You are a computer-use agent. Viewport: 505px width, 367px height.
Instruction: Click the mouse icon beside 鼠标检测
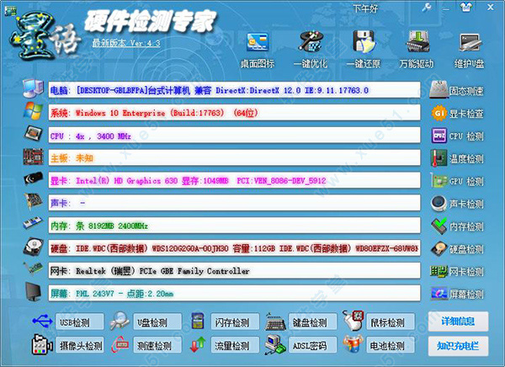click(x=353, y=321)
